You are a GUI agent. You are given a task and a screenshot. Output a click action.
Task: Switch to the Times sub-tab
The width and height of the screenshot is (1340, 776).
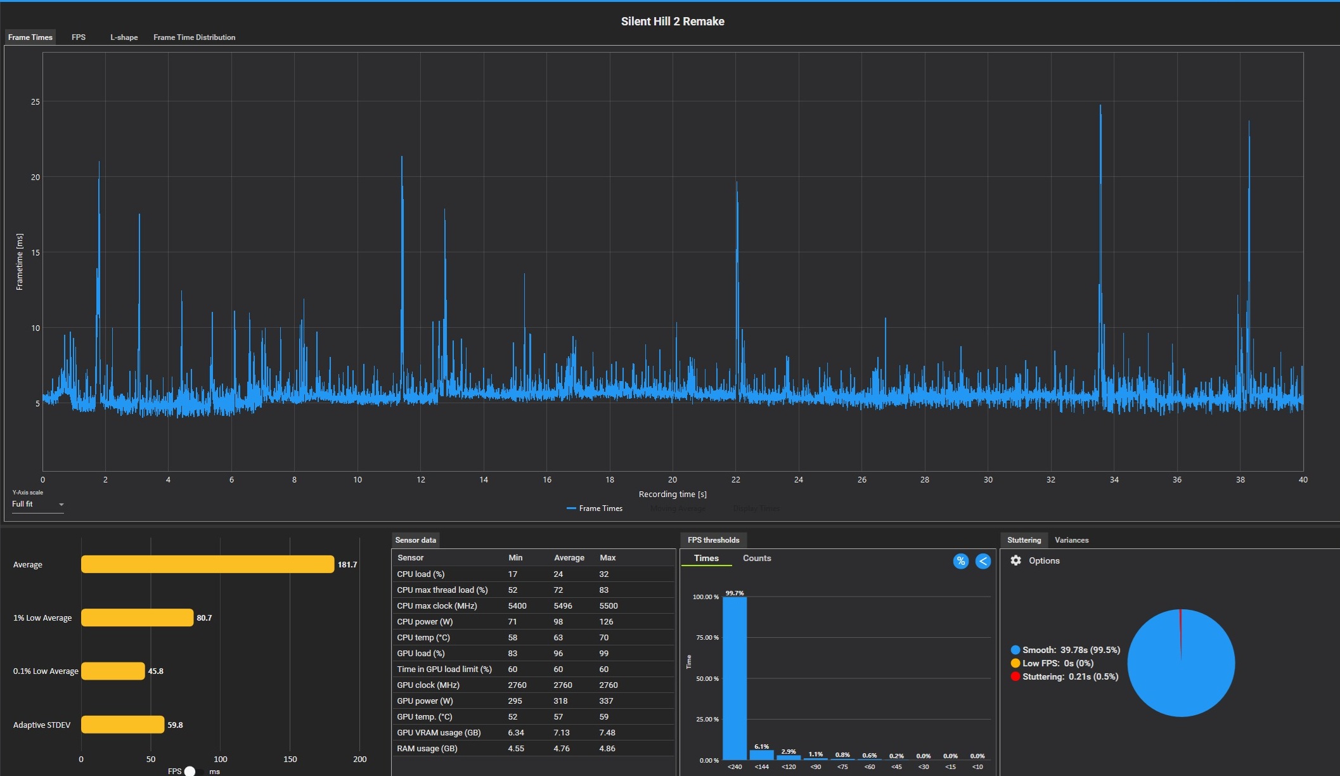pyautogui.click(x=706, y=559)
